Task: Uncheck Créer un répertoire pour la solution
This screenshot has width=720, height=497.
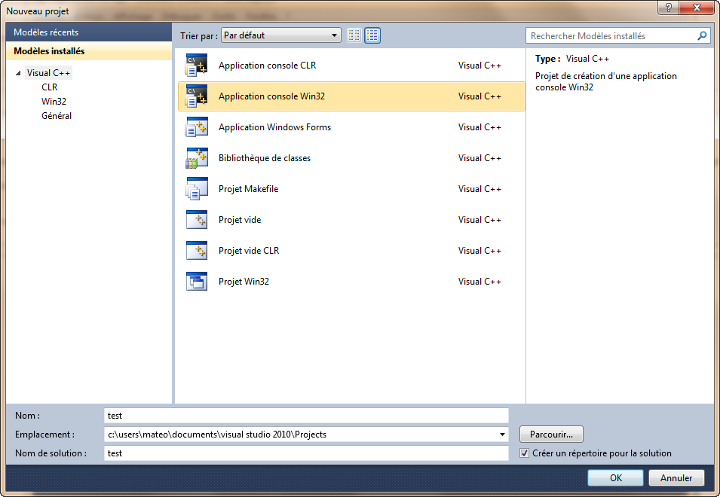Action: [525, 453]
